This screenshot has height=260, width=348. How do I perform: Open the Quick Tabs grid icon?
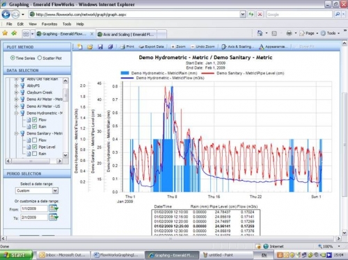[26, 34]
